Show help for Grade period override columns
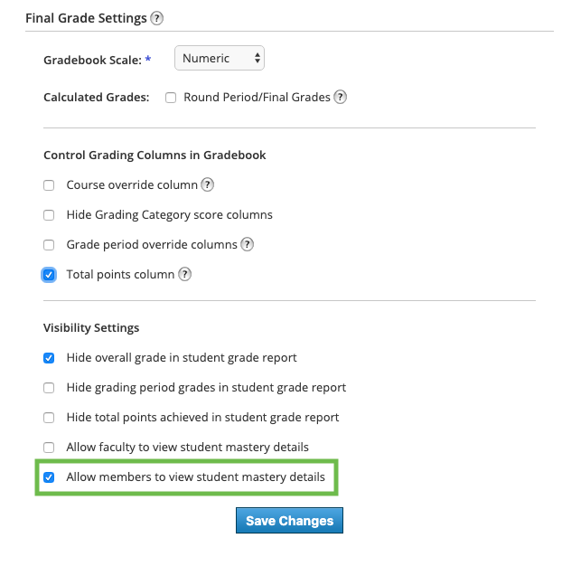 pos(247,244)
